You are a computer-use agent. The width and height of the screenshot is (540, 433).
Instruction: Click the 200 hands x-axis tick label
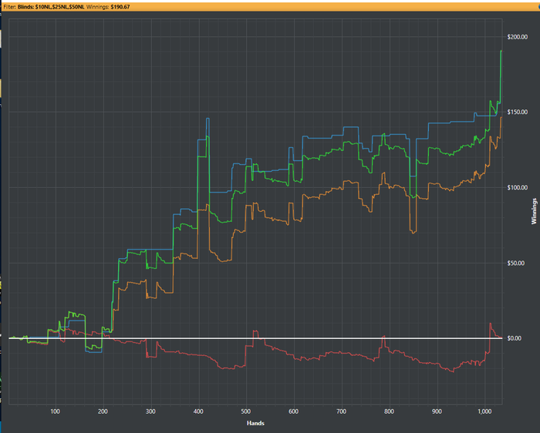(103, 411)
